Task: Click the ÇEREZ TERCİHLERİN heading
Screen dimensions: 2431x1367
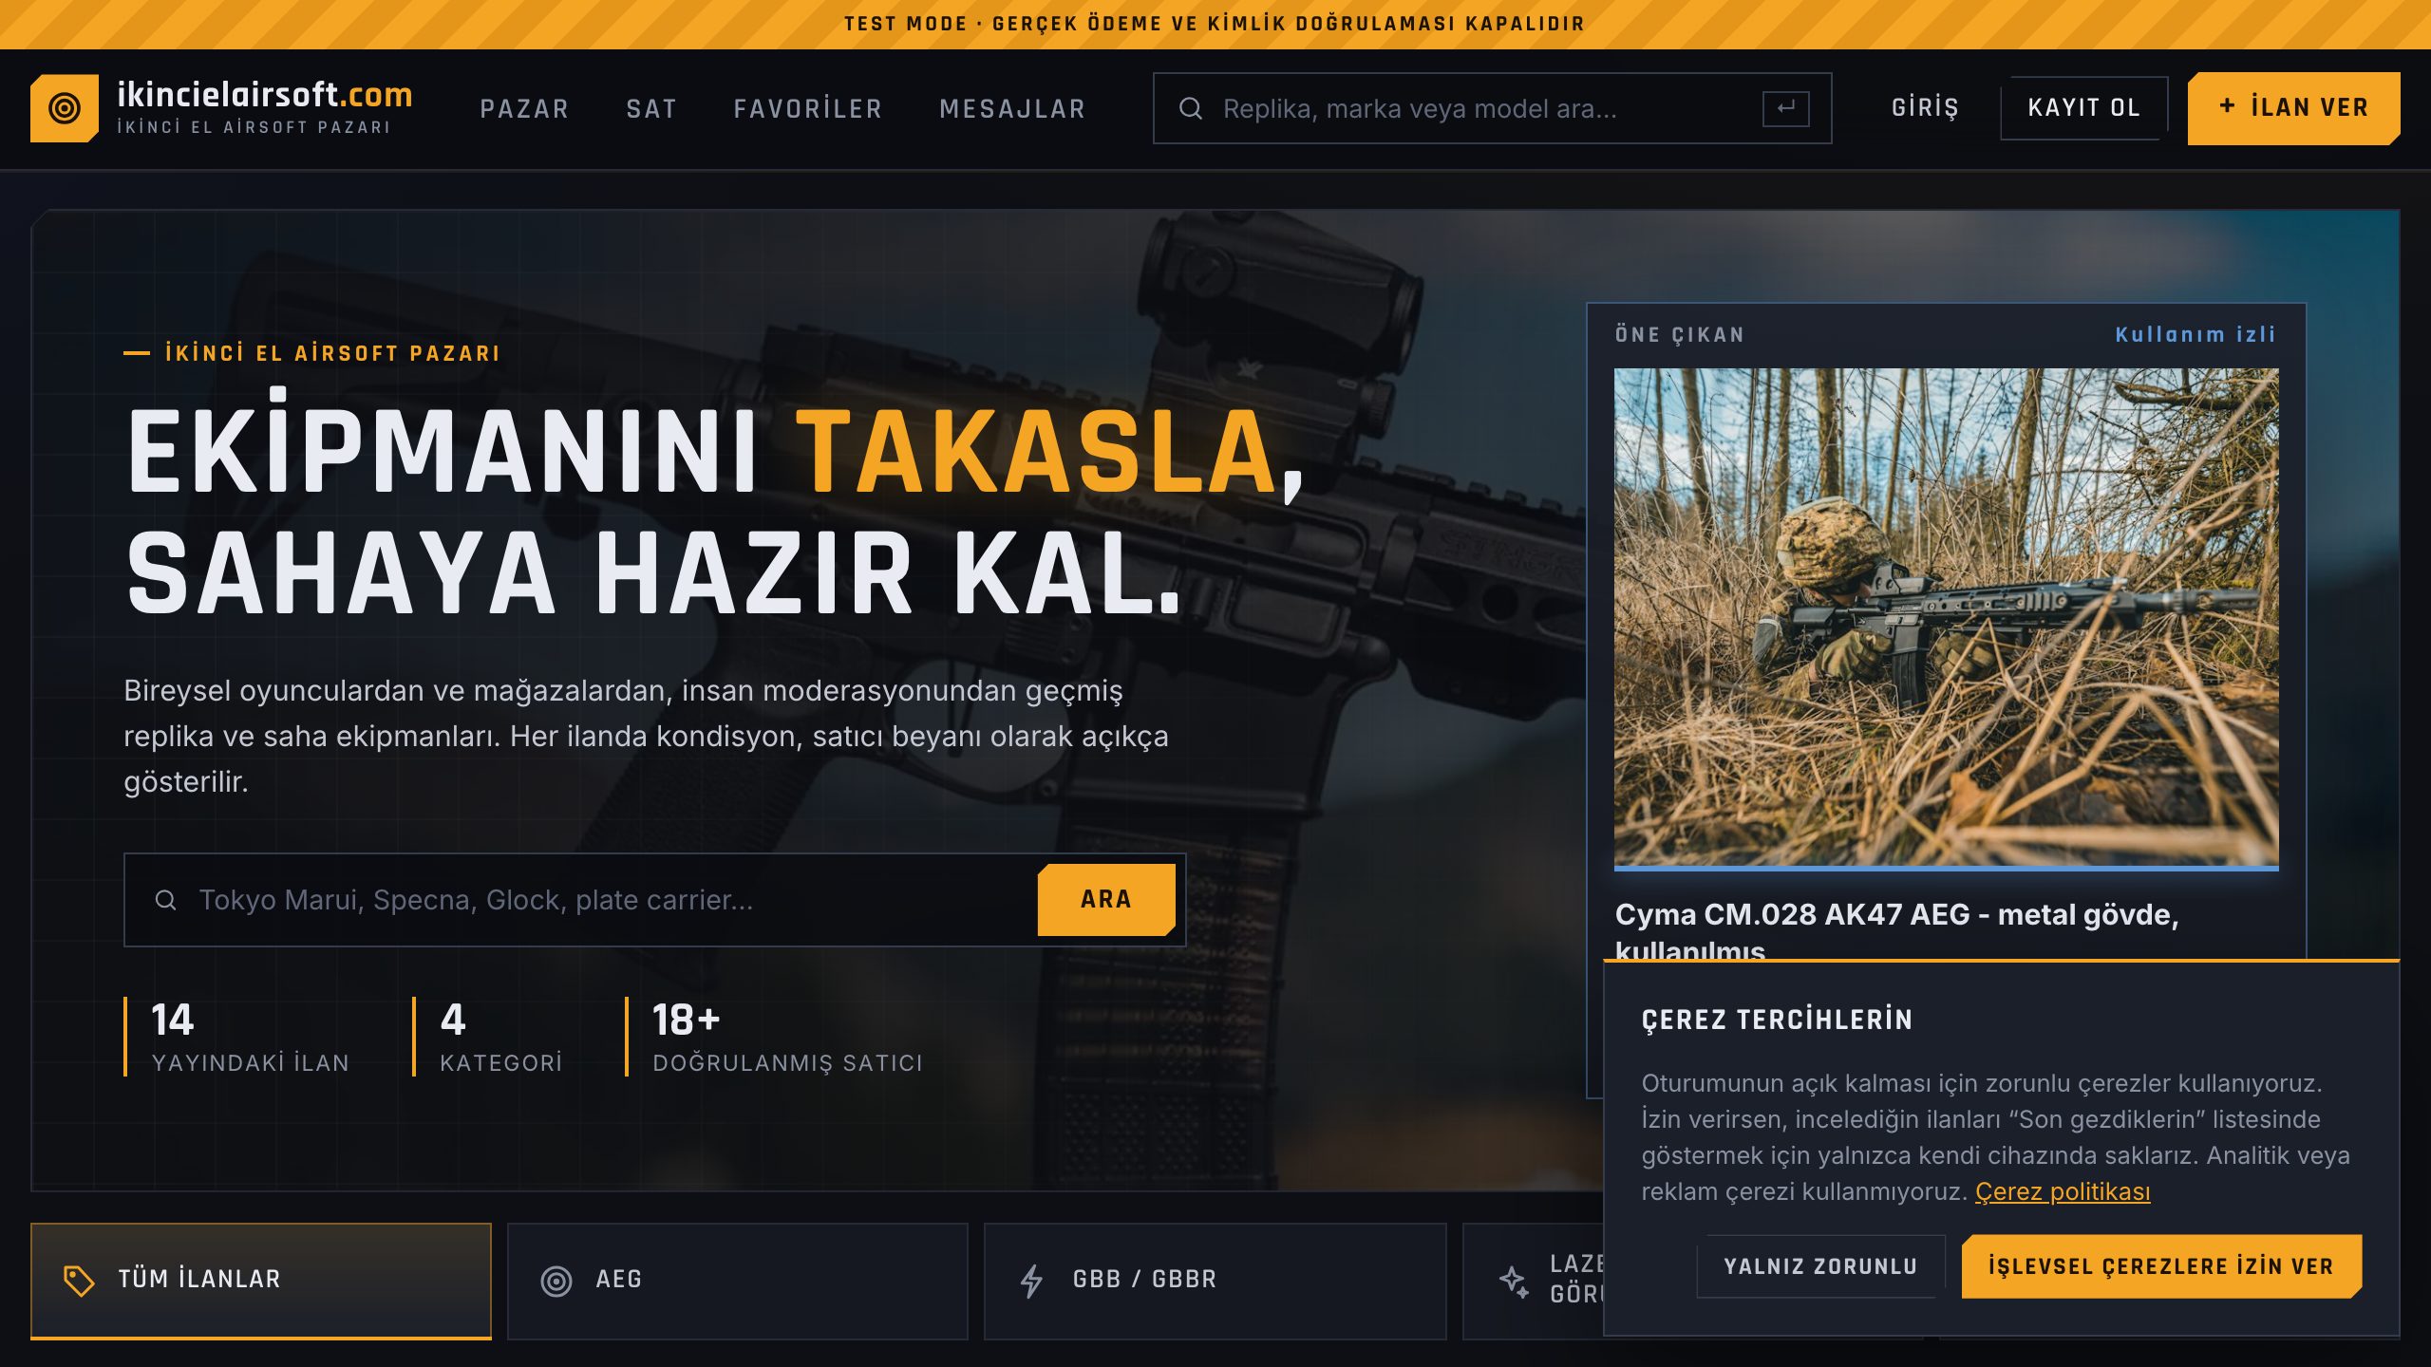Action: click(1777, 1020)
